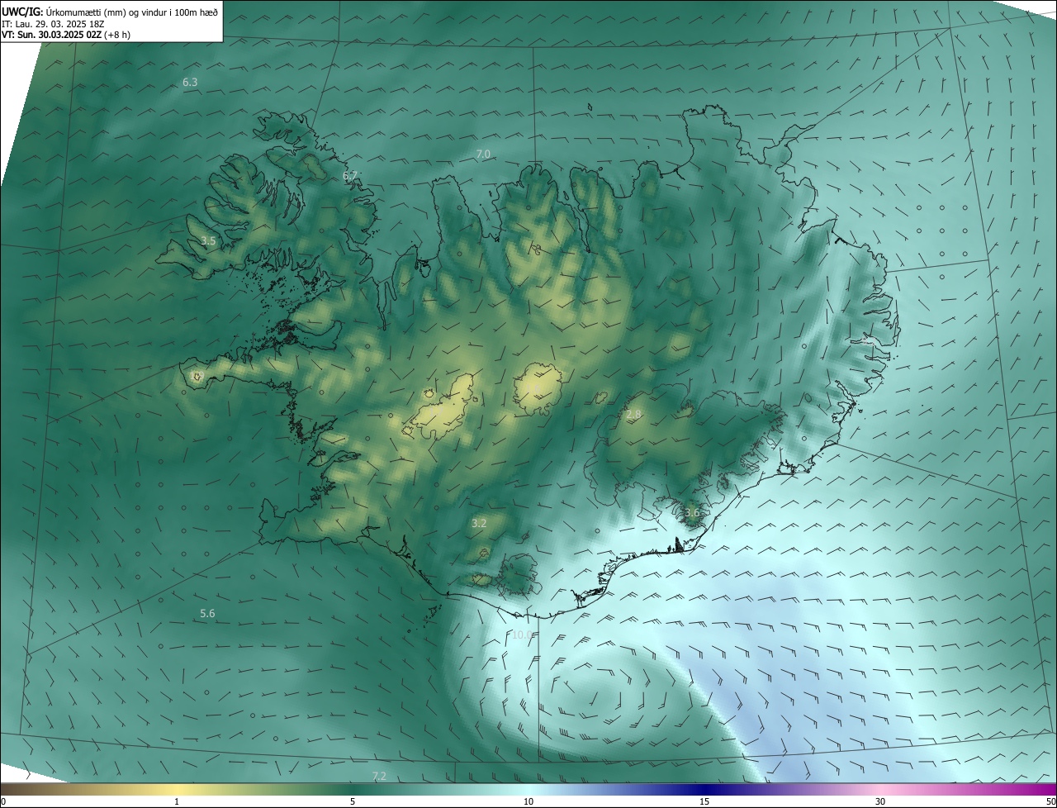Click the 7.2 value label above the colour bar
The width and height of the screenshot is (1057, 808).
379,776
